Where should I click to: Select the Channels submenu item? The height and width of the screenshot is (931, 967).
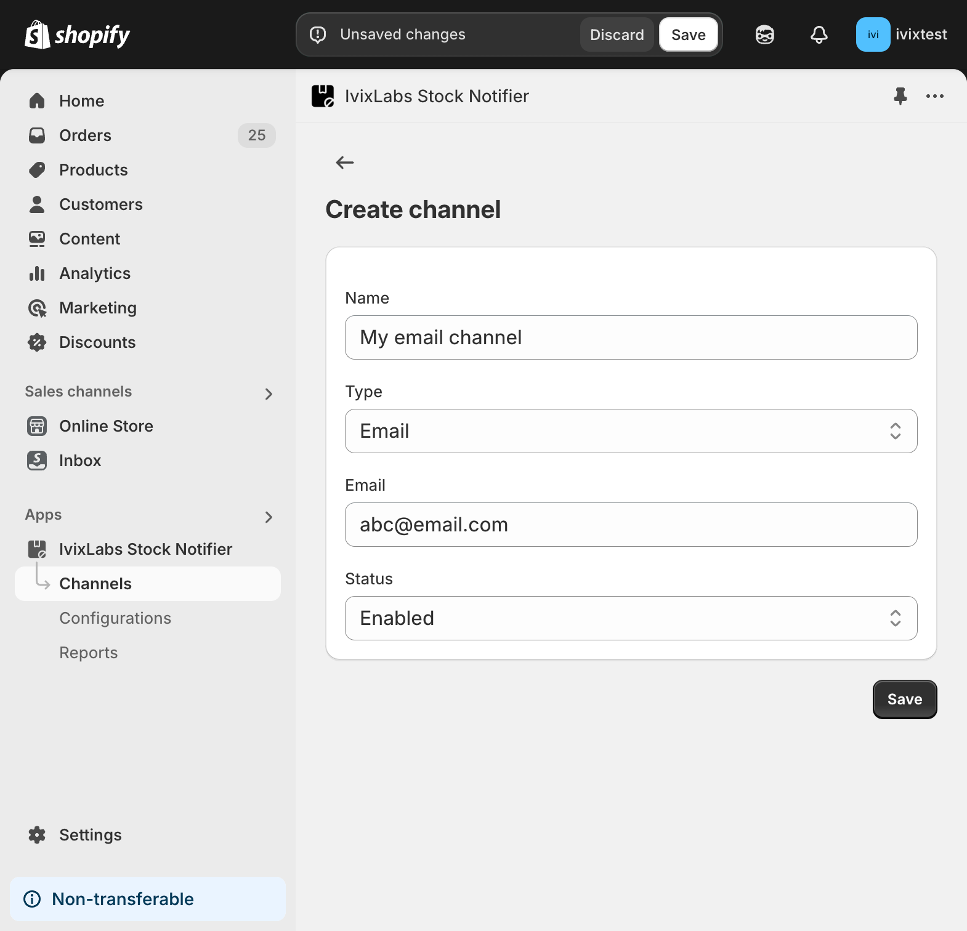[x=148, y=584]
